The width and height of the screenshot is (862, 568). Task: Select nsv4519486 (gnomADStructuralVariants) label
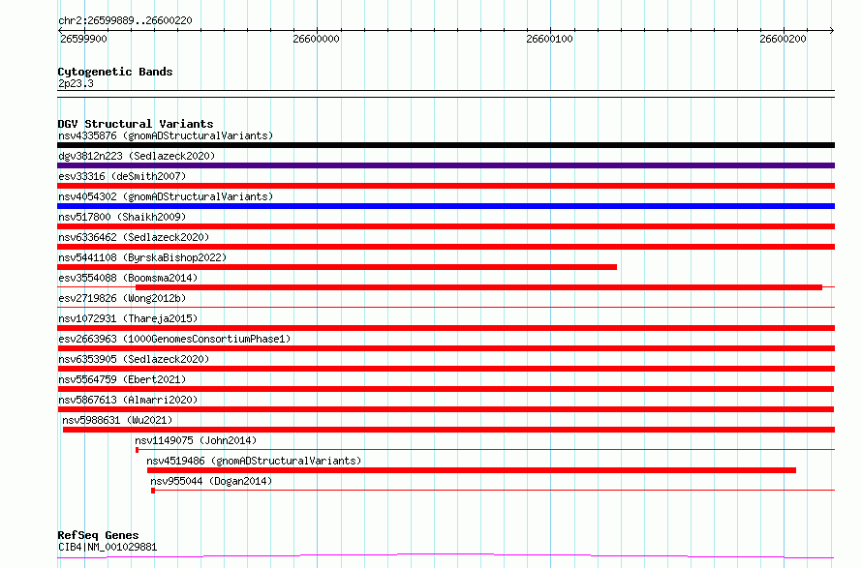pos(254,461)
